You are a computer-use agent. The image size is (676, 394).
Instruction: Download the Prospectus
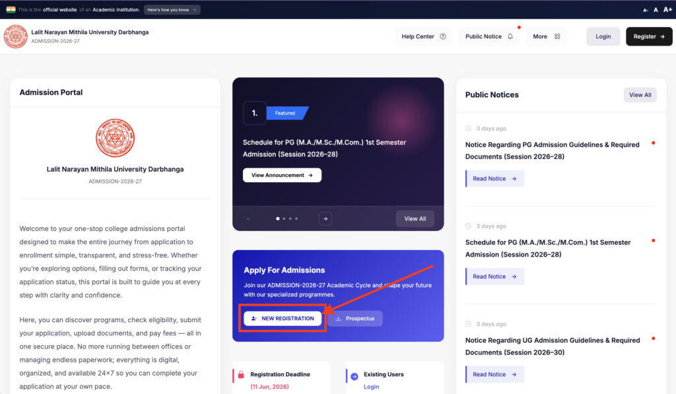355,319
